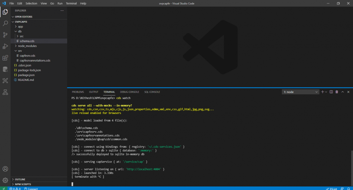
Task: Open the Help menu
Action: [x=83, y=3]
